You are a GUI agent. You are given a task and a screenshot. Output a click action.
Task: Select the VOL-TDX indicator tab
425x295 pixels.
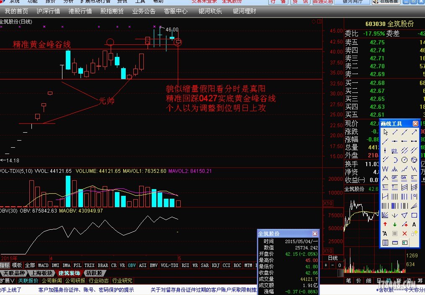tap(169, 265)
